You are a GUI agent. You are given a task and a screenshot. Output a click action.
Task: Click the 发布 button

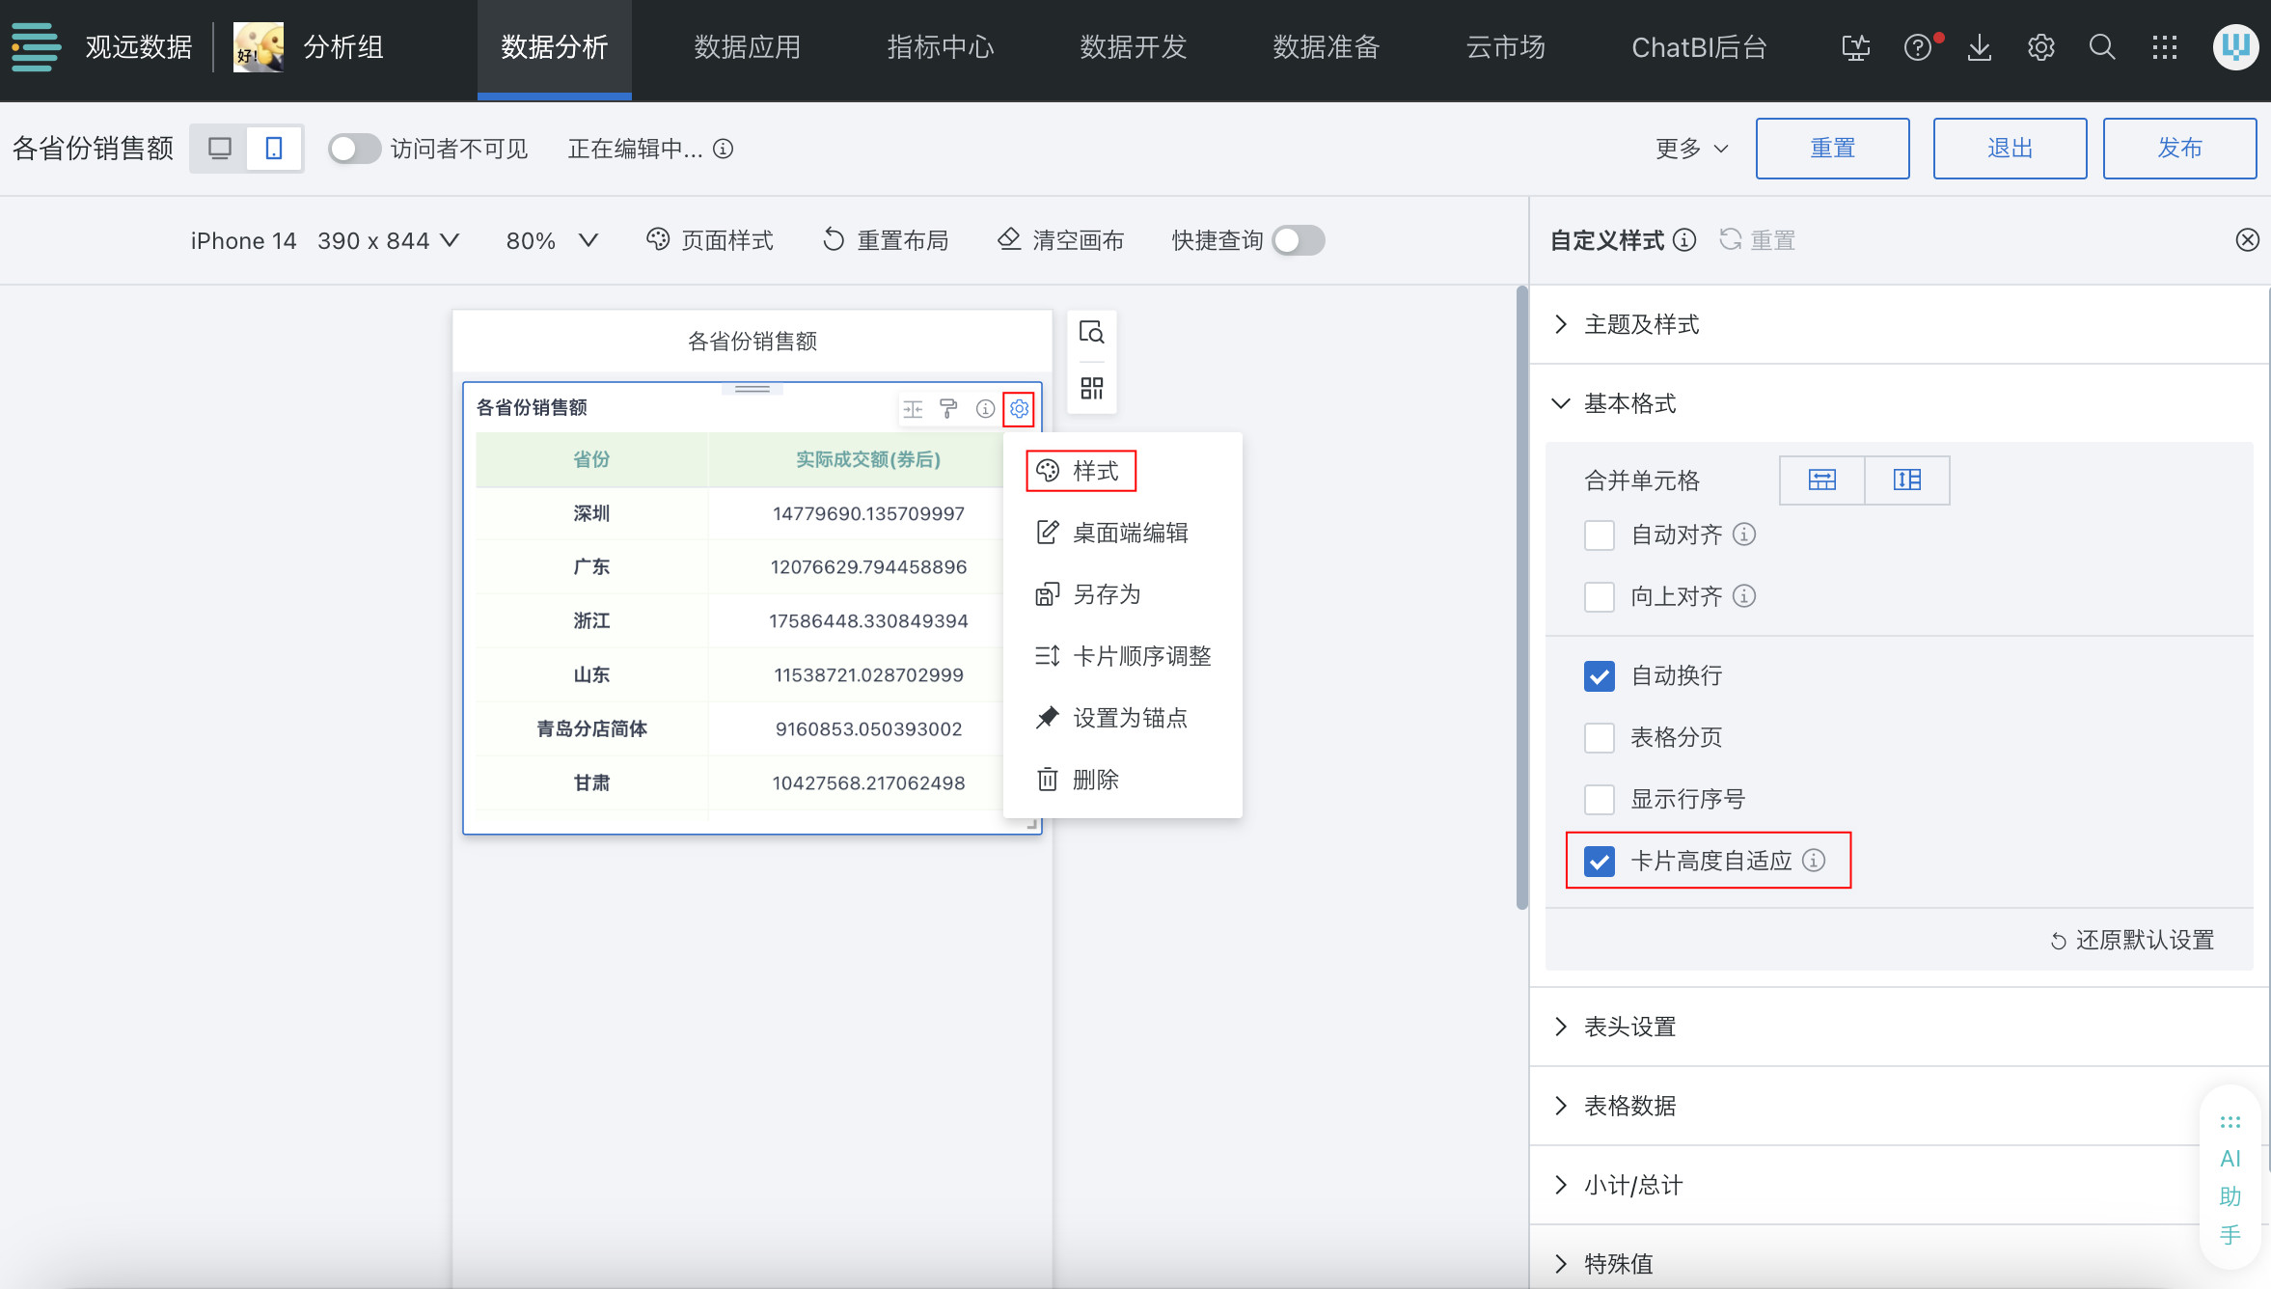2178,149
